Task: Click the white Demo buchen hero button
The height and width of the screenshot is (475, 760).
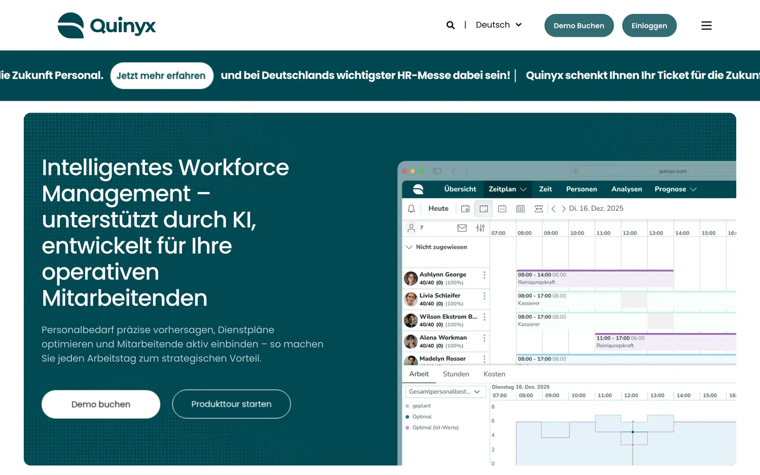Action: pos(101,404)
